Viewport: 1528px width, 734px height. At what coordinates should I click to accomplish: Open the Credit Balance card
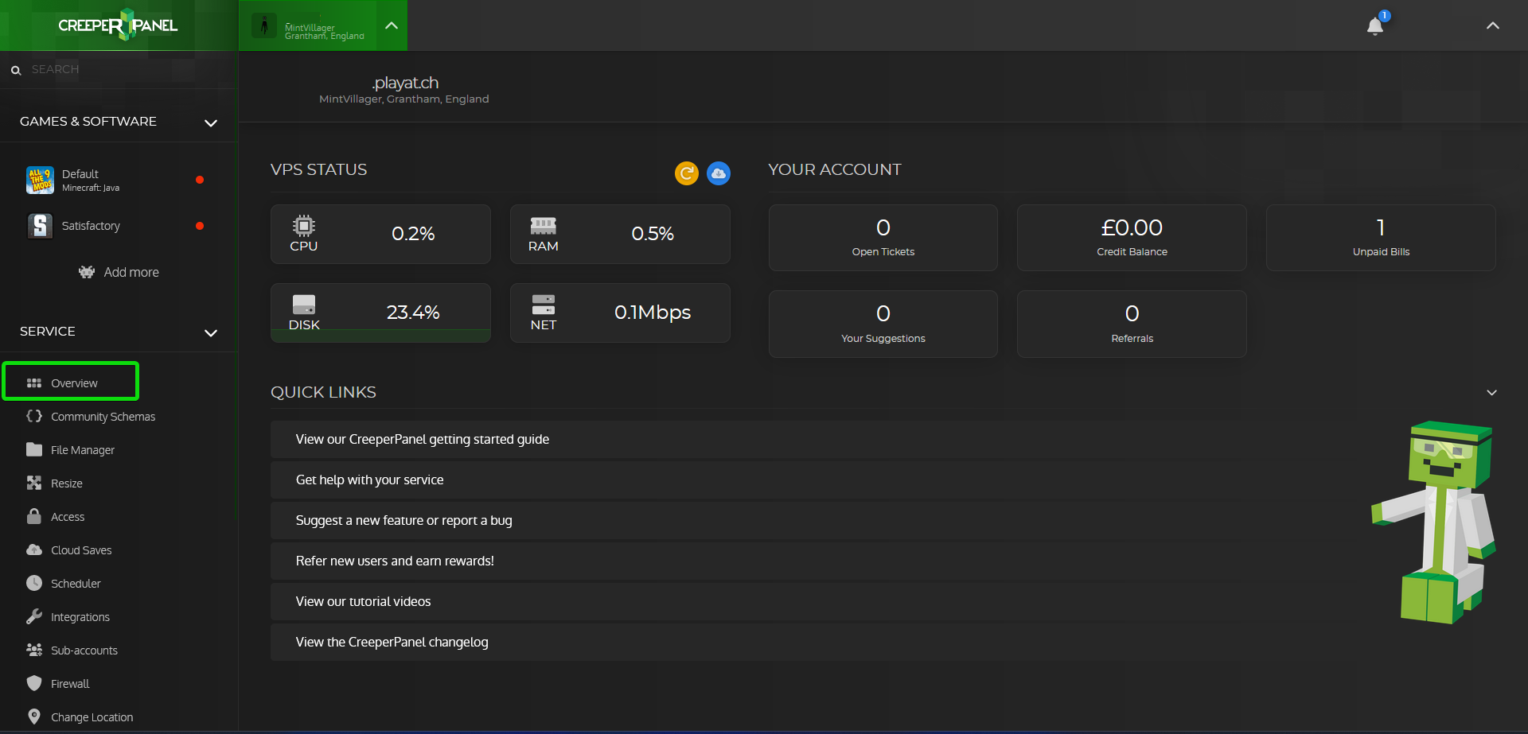point(1132,238)
